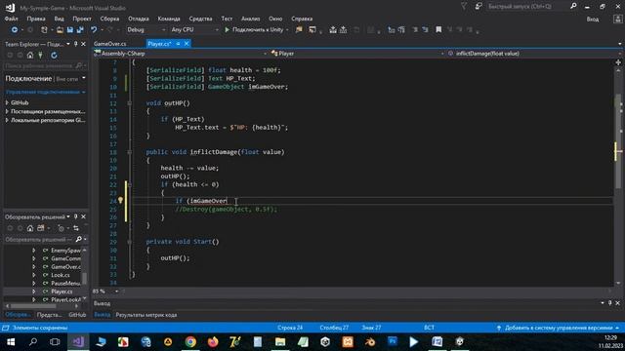Click the search magnifier in Solution Explorer

[78, 239]
